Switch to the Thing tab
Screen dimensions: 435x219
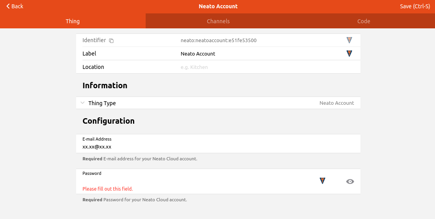point(73,21)
